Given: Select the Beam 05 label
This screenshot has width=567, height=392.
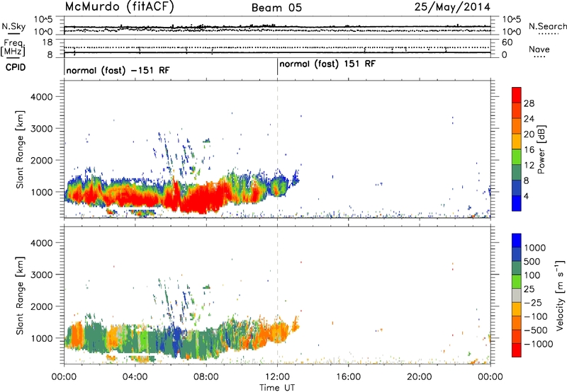Looking at the screenshot, I should point(276,8).
